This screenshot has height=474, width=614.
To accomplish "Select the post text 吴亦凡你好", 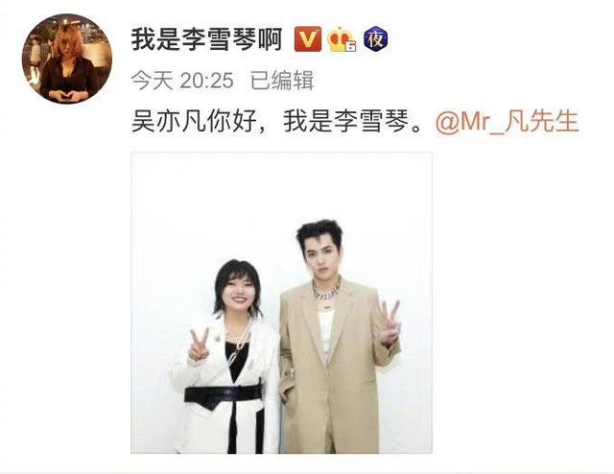I will click(x=194, y=122).
